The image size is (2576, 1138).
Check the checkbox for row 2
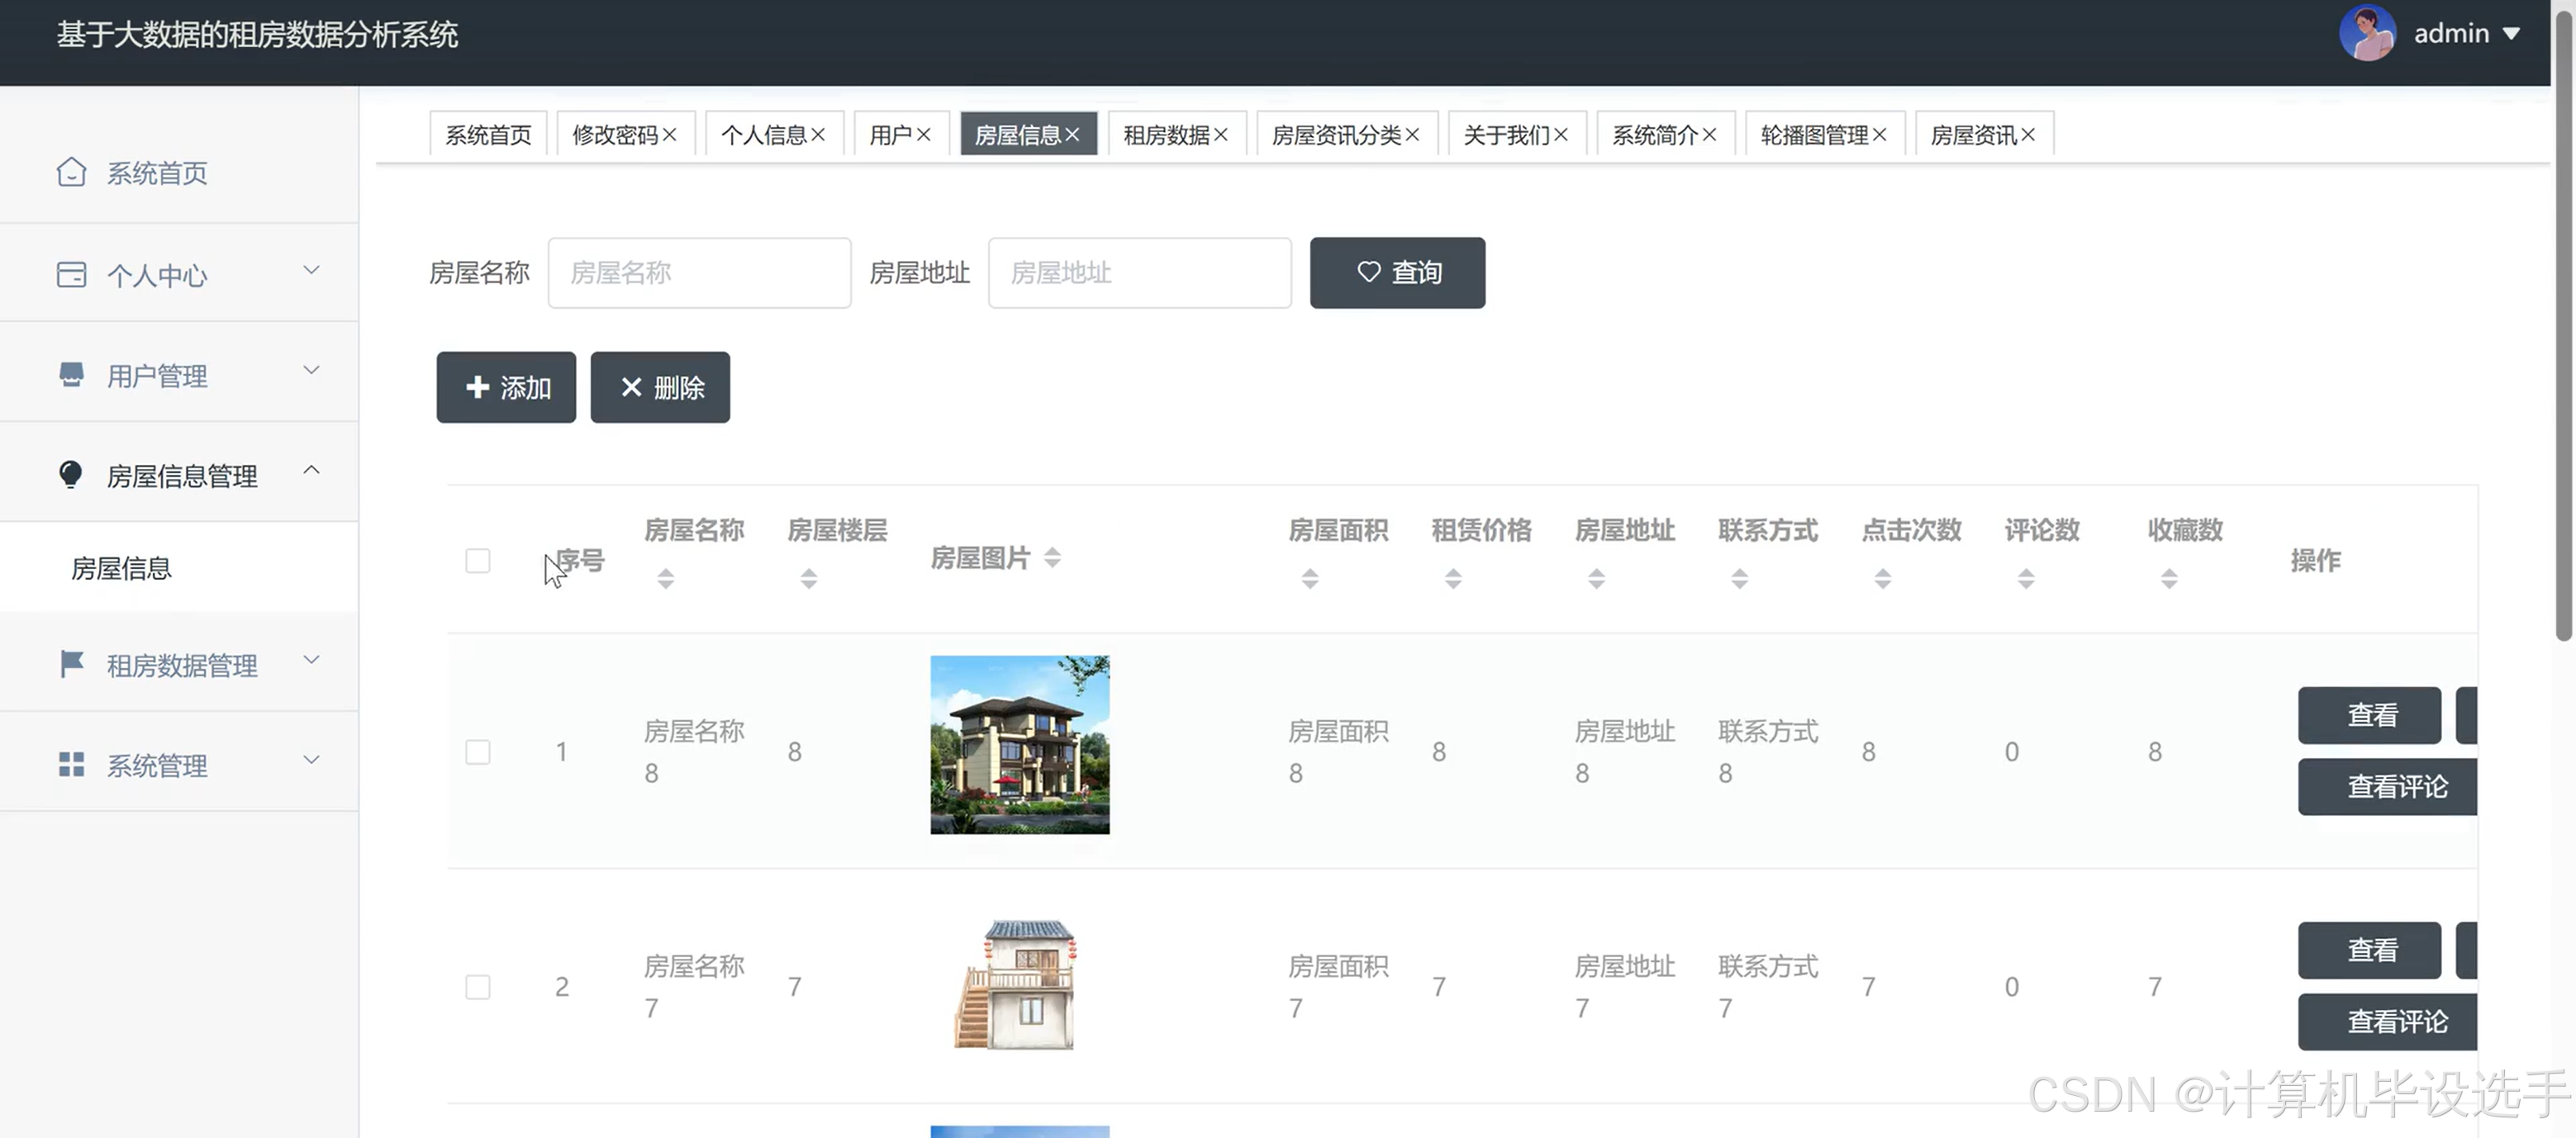[x=478, y=986]
